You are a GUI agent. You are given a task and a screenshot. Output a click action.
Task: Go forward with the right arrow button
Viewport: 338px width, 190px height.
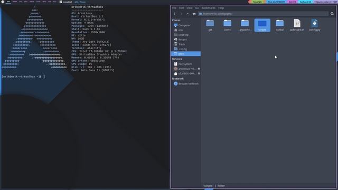181,14
